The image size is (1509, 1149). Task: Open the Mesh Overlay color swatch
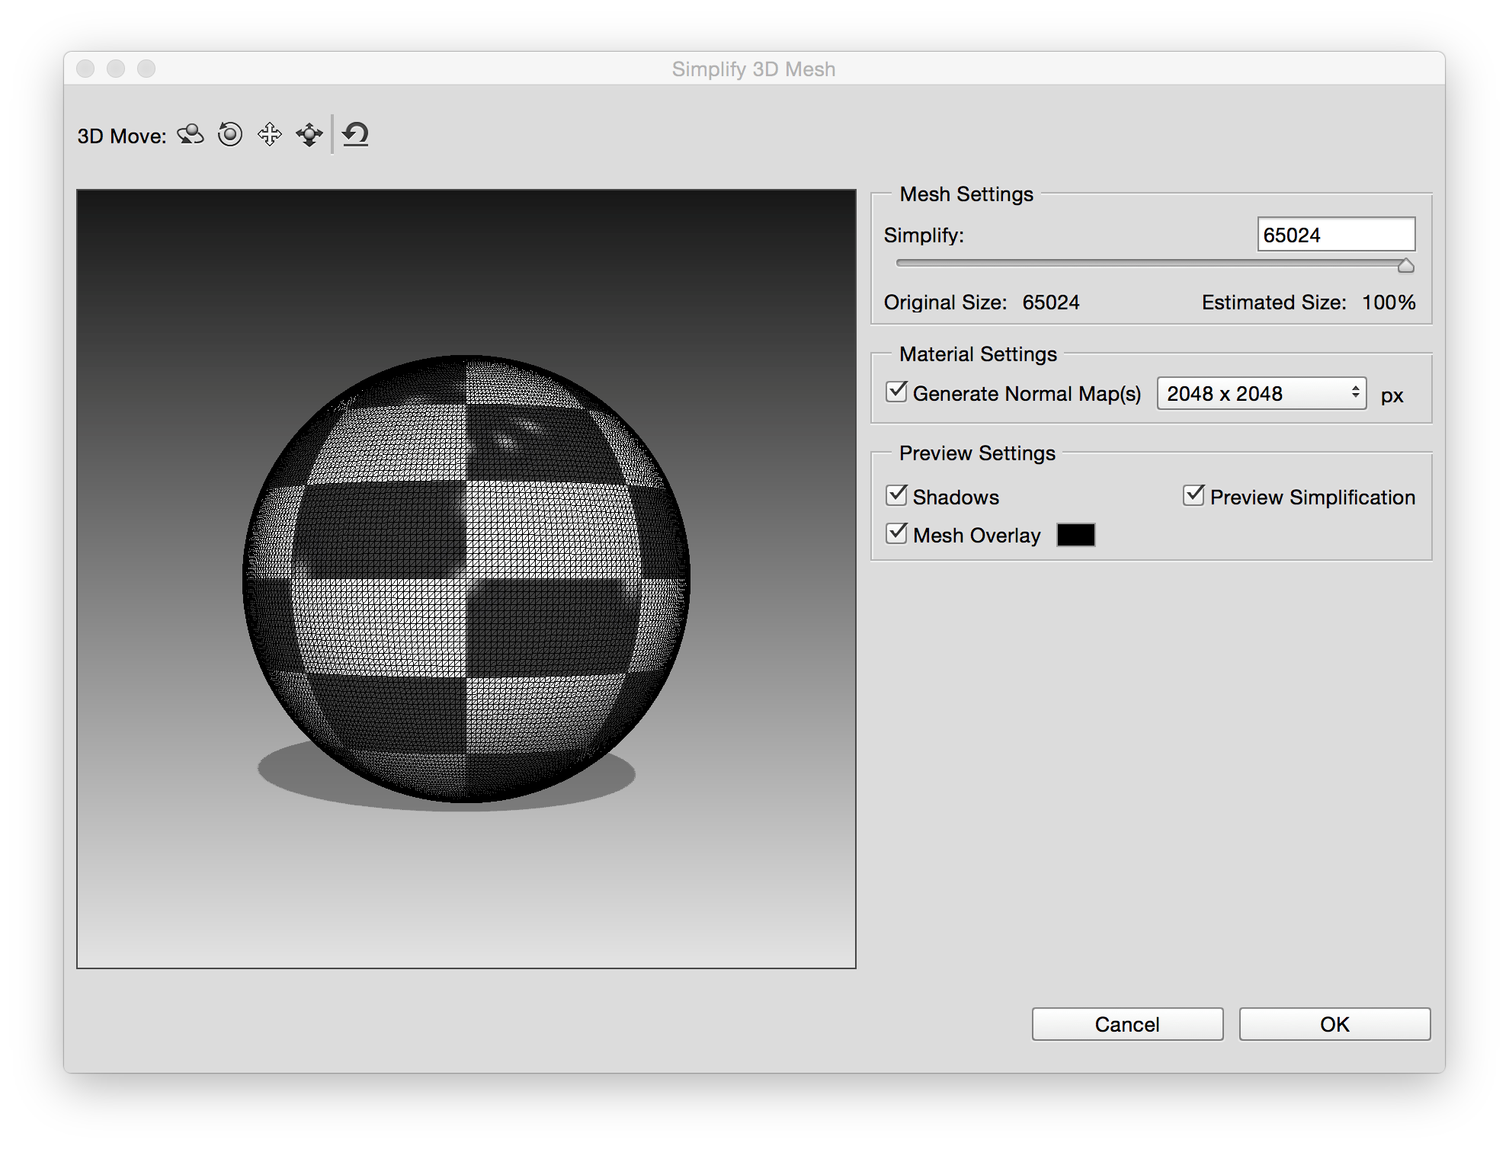[x=1076, y=535]
